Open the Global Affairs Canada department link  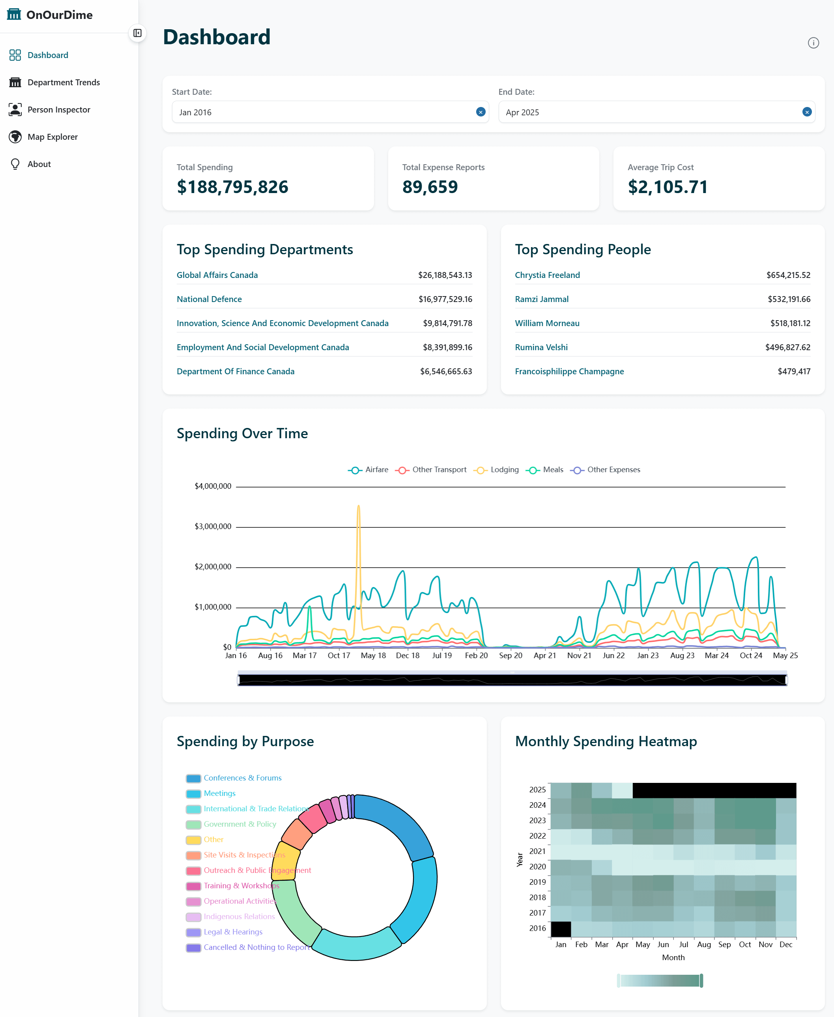tap(217, 275)
